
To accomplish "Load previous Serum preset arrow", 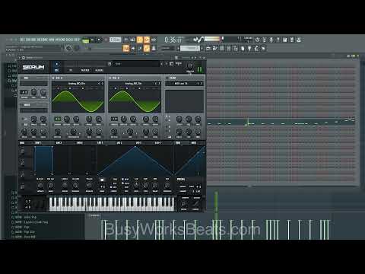I will (x=162, y=64).
